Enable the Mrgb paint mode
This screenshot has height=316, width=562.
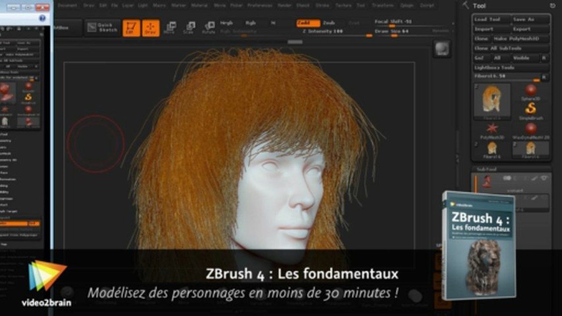(x=226, y=23)
